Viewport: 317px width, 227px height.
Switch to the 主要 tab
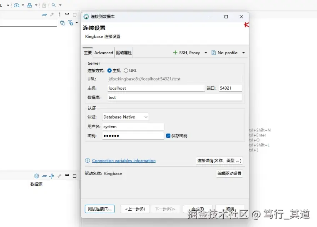(x=88, y=53)
